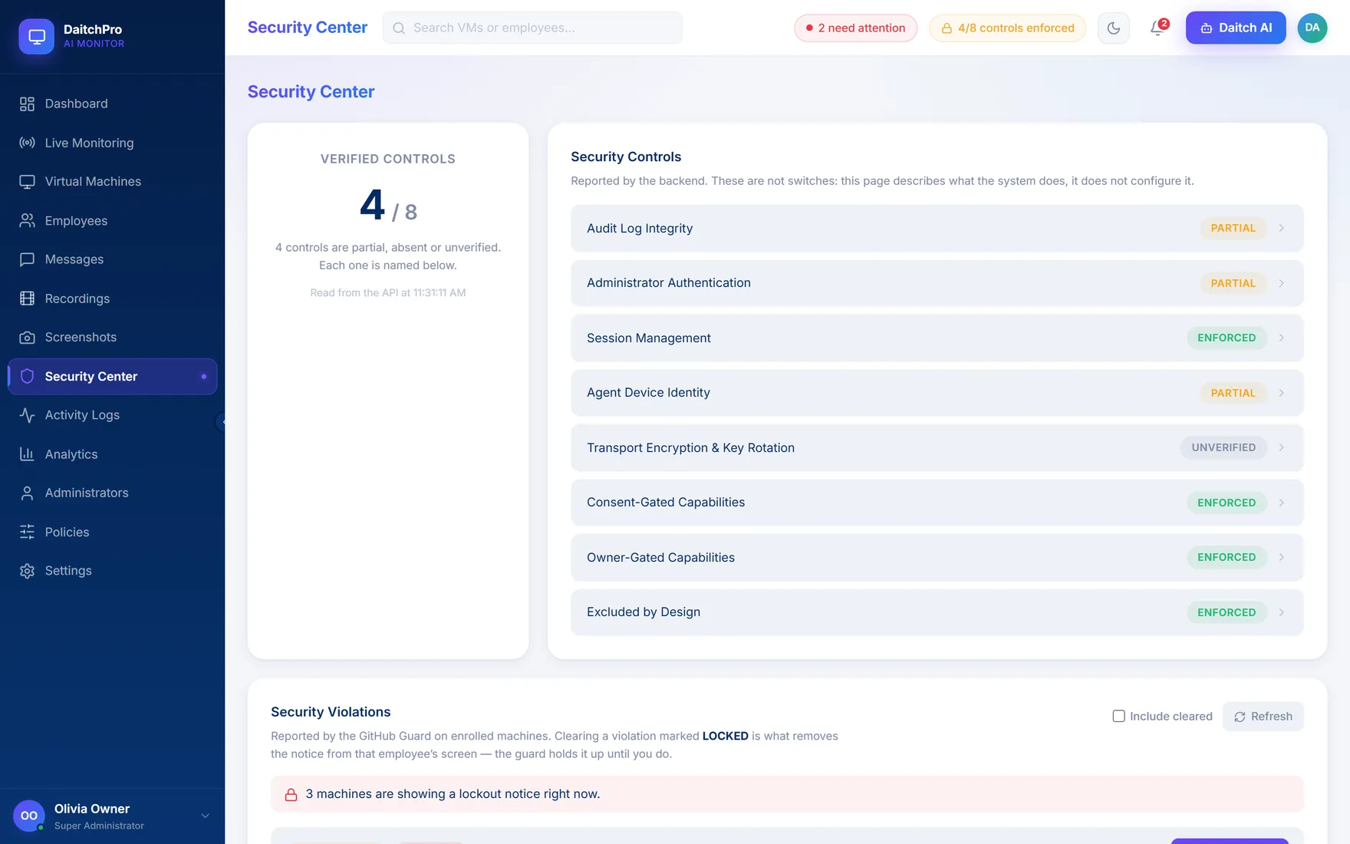Expand the Audit Log Integrity row chevron
The image size is (1350, 844).
(1281, 228)
